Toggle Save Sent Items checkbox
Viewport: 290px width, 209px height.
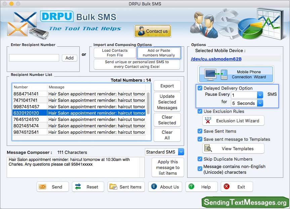coord(200,131)
